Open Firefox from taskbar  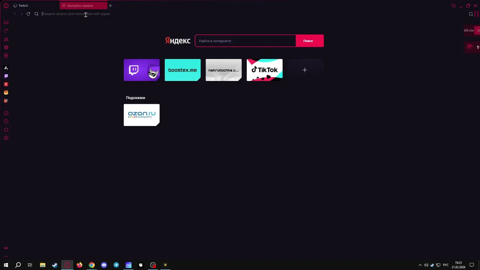coord(79,265)
